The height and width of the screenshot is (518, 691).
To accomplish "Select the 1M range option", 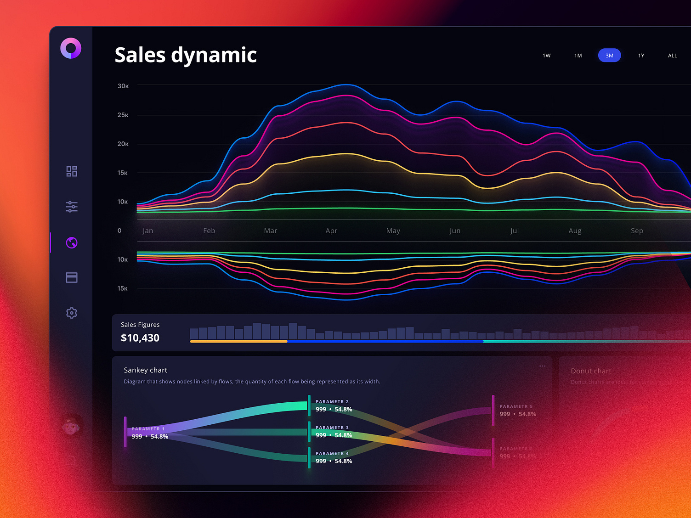I will pyautogui.click(x=578, y=55).
